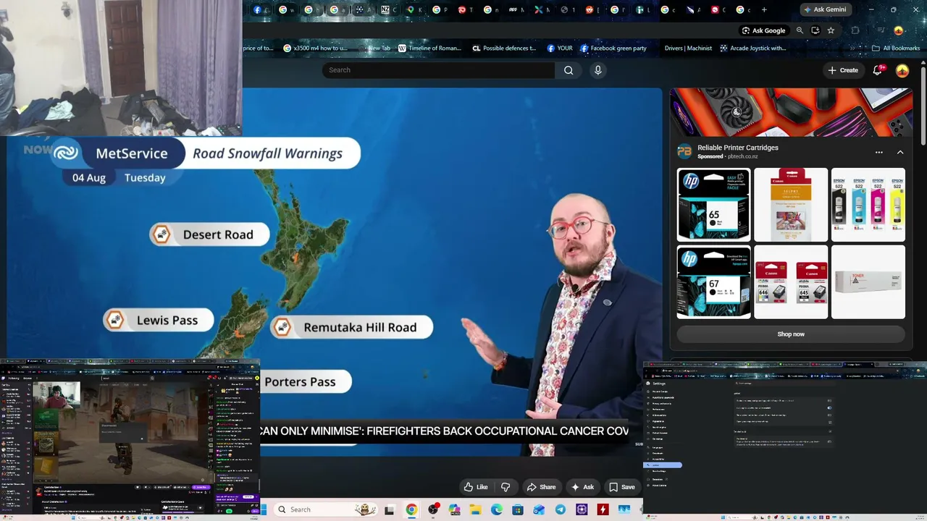Click the YouTube search magnifier button
927x521 pixels.
(x=569, y=70)
